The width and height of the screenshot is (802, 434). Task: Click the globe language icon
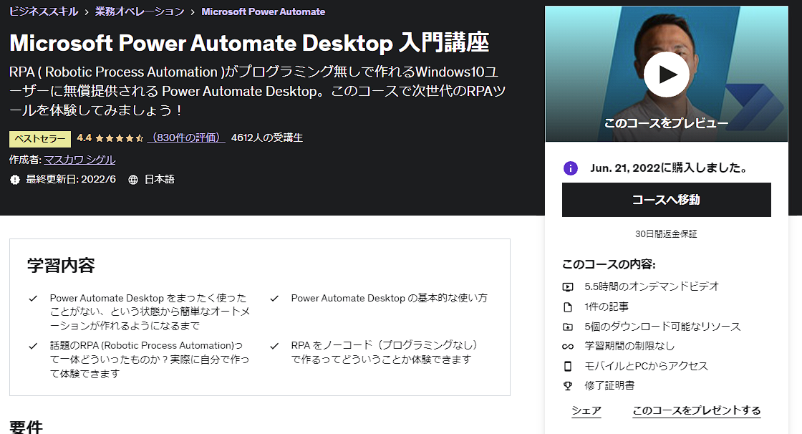pos(133,180)
